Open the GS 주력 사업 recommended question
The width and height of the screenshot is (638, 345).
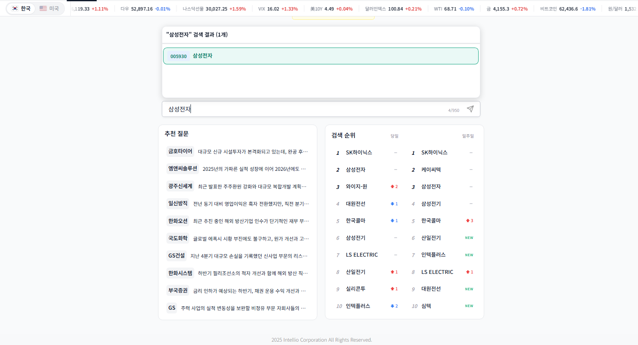(x=238, y=308)
